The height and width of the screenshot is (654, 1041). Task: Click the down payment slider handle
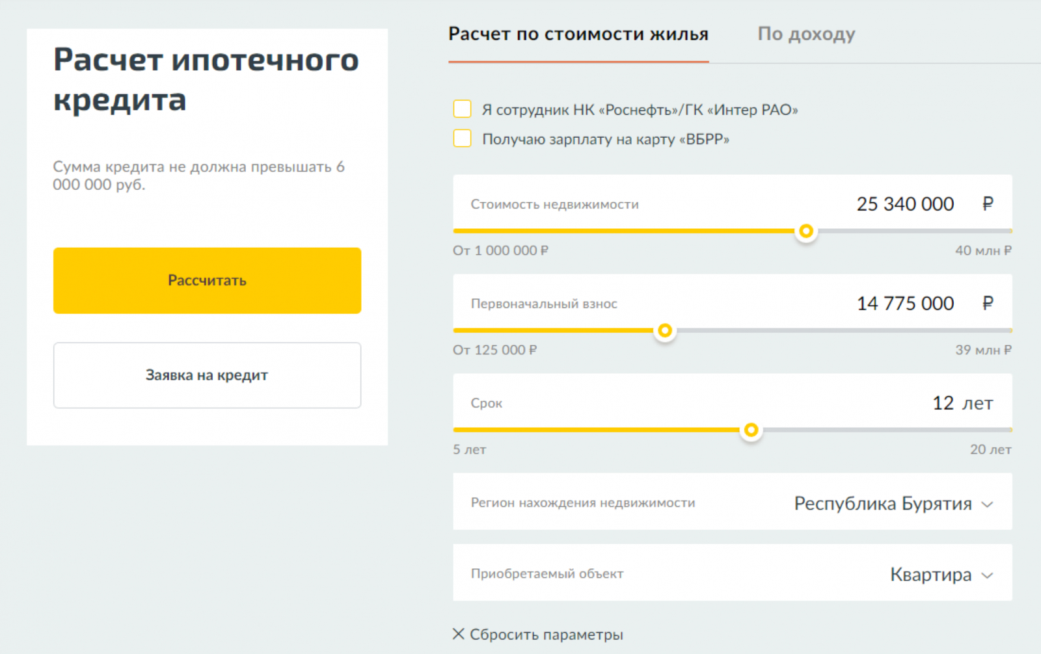(664, 330)
